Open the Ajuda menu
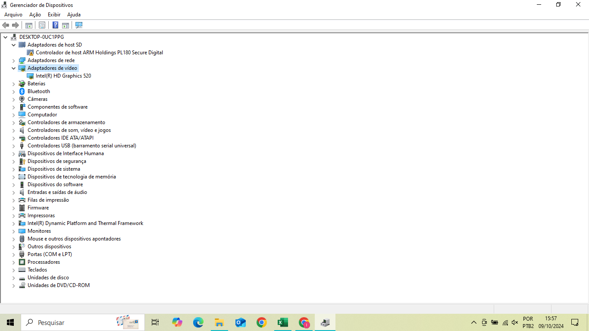 coord(74,15)
